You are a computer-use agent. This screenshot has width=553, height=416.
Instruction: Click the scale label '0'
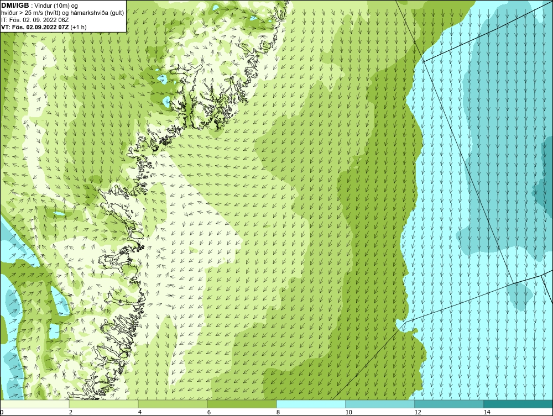[x=2, y=413]
